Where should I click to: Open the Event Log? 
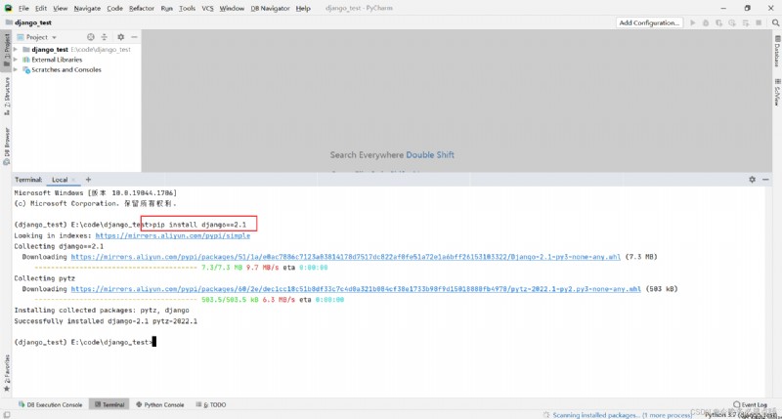pos(750,404)
